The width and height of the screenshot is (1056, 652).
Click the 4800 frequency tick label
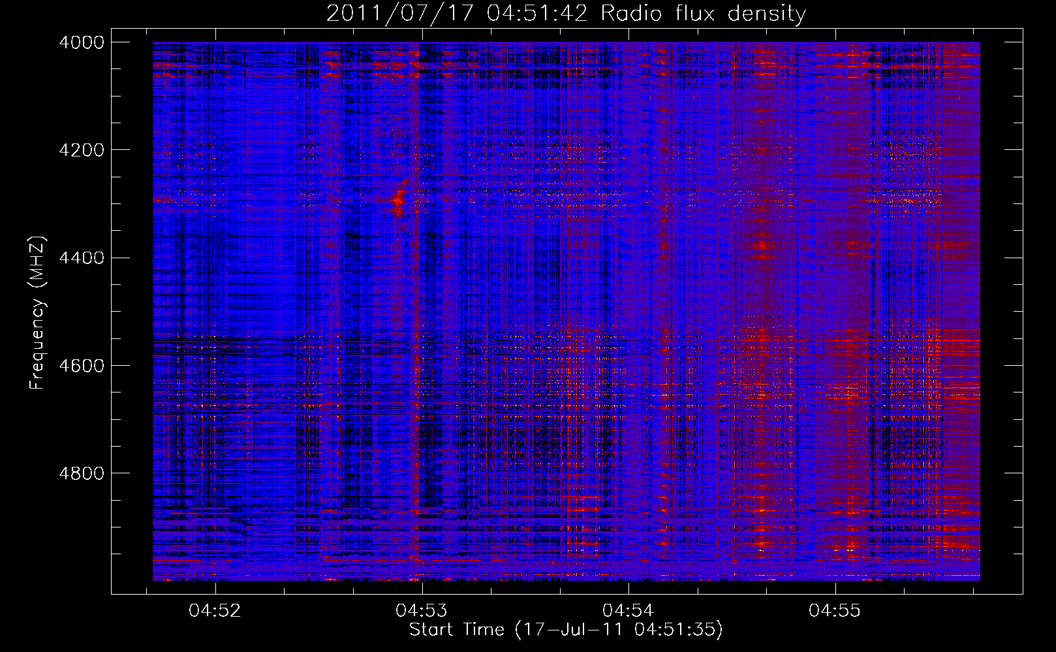(82, 473)
